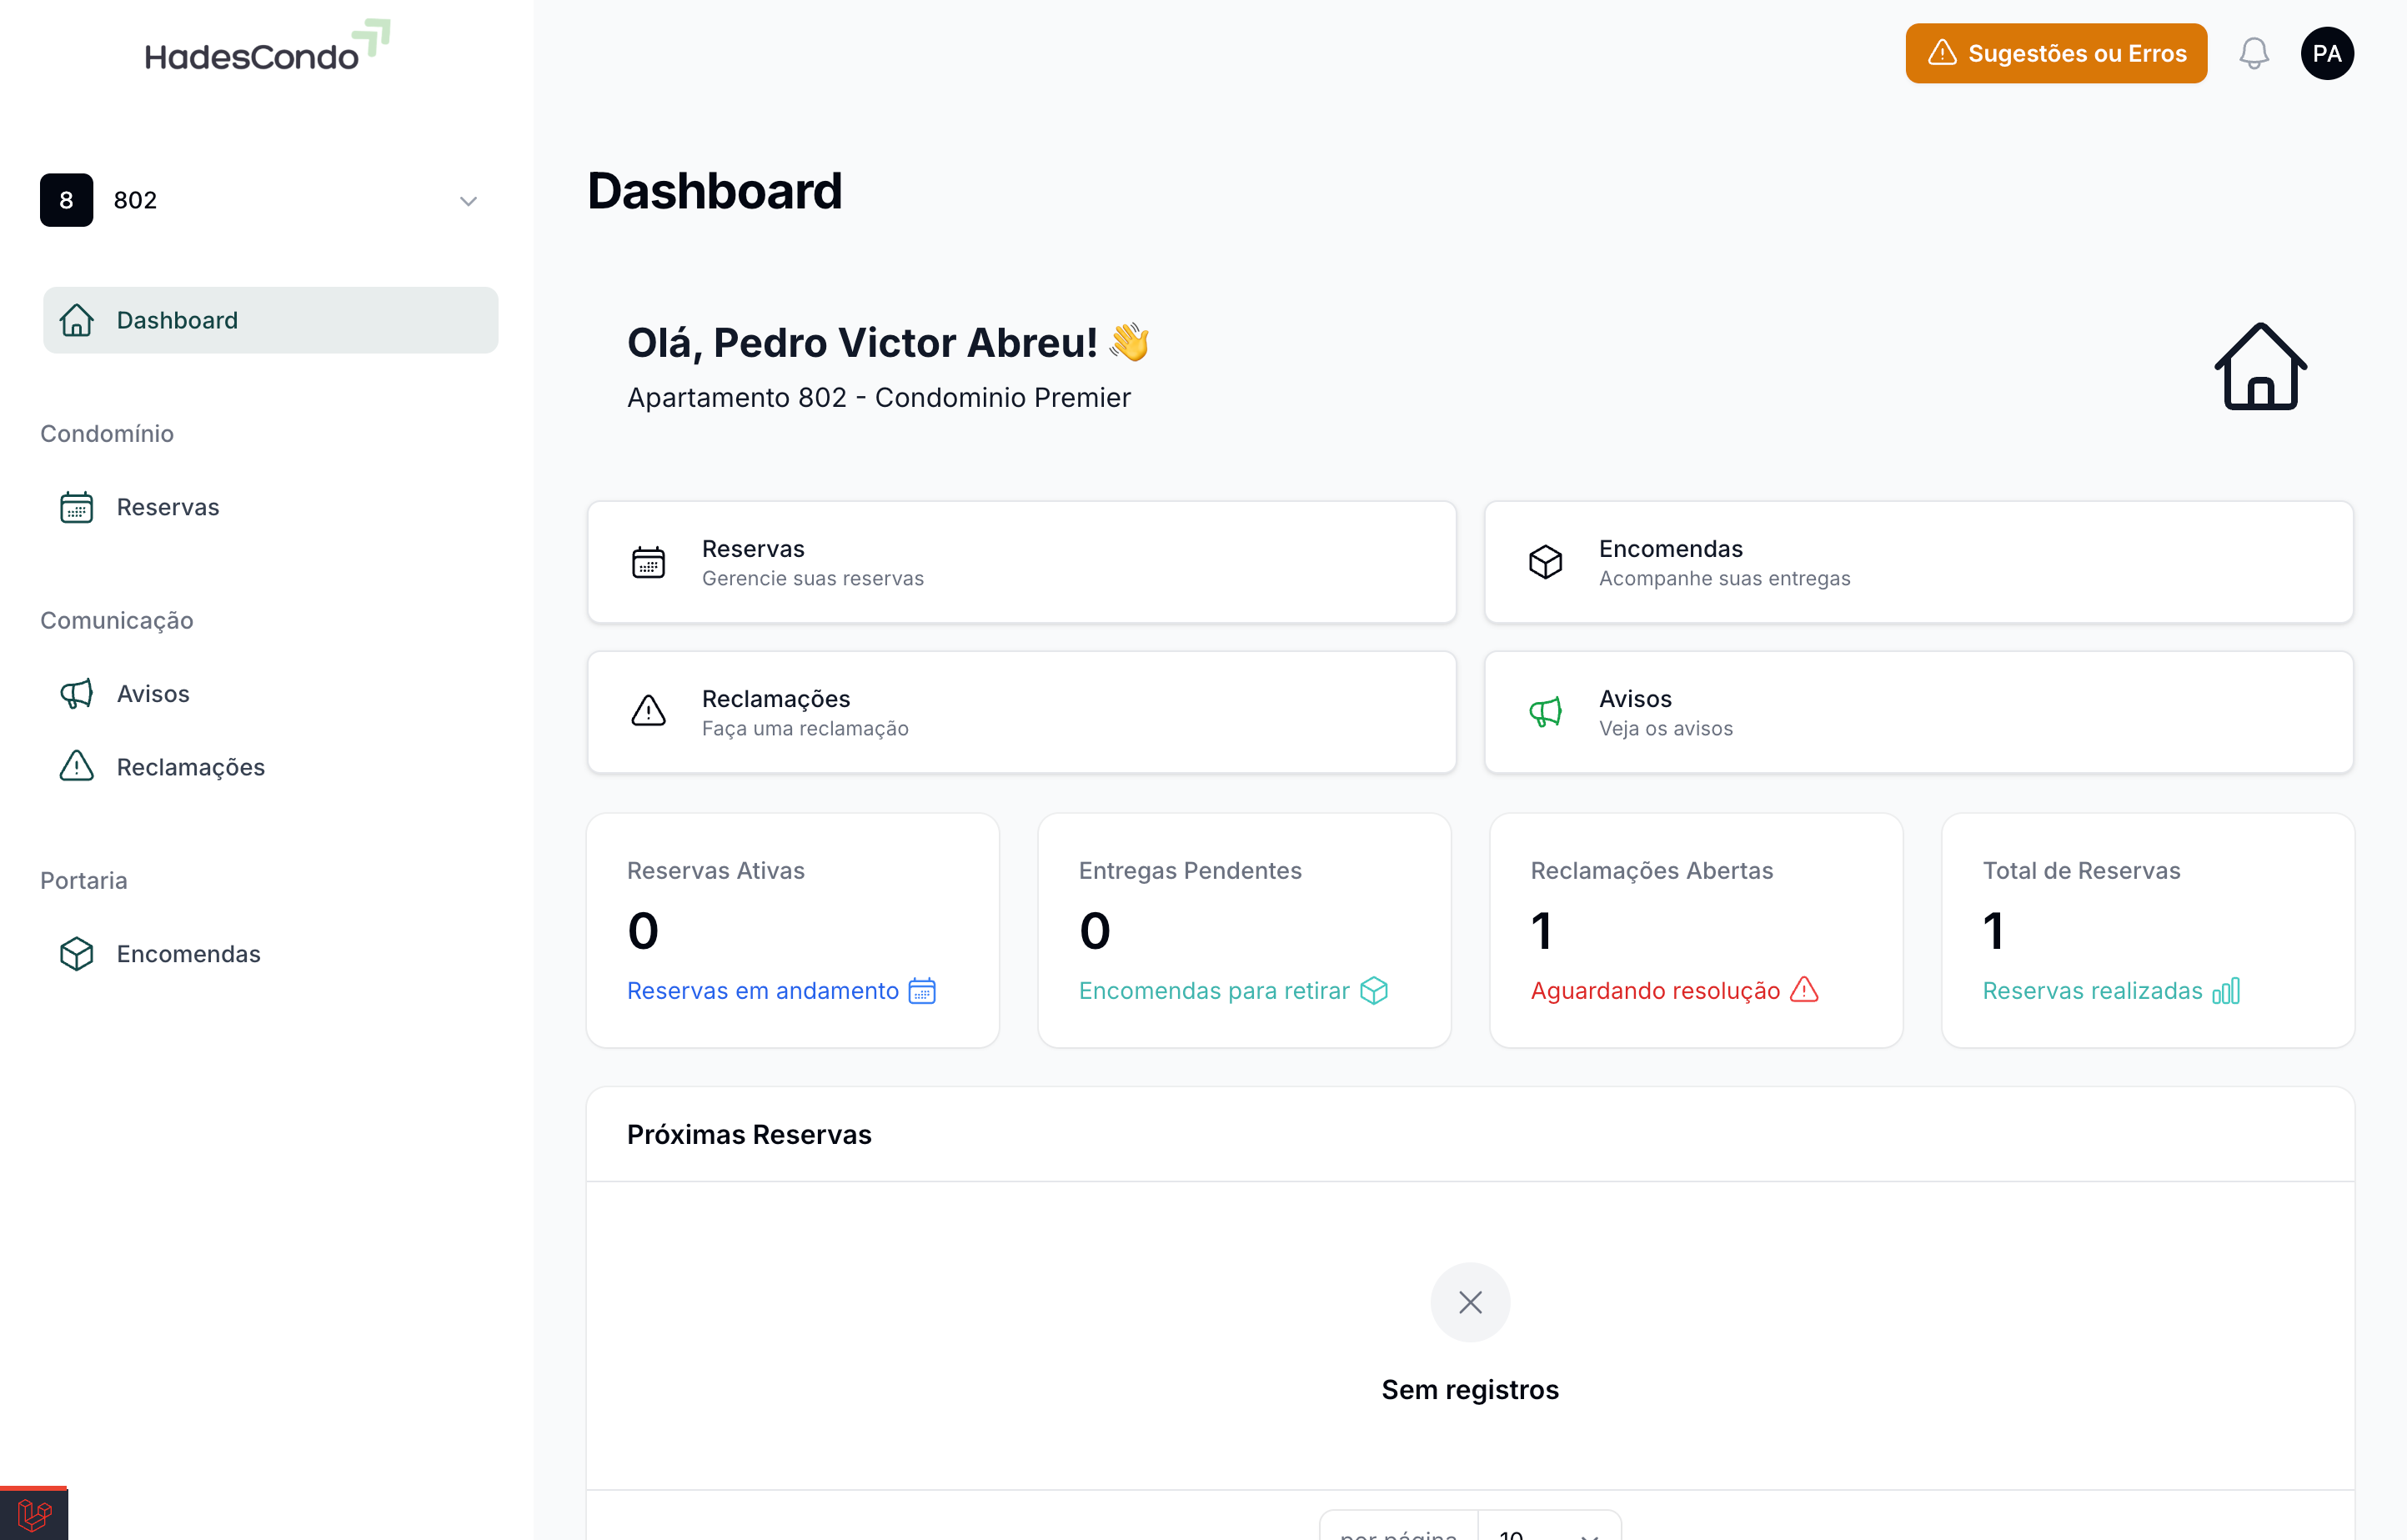Open Avisos in the sidebar
2407x1540 pixels.
152,694
